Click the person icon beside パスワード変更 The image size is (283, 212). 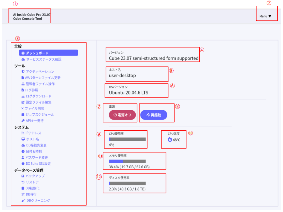[23, 158]
